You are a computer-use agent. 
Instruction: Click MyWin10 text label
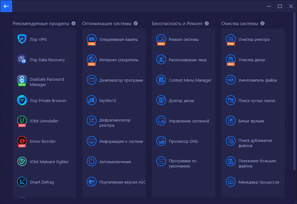[108, 101]
